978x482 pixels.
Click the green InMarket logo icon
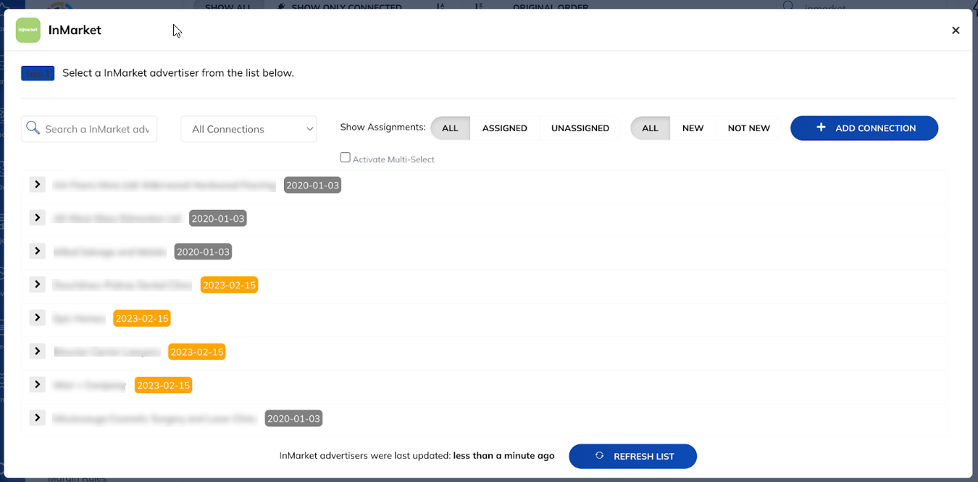click(x=28, y=30)
